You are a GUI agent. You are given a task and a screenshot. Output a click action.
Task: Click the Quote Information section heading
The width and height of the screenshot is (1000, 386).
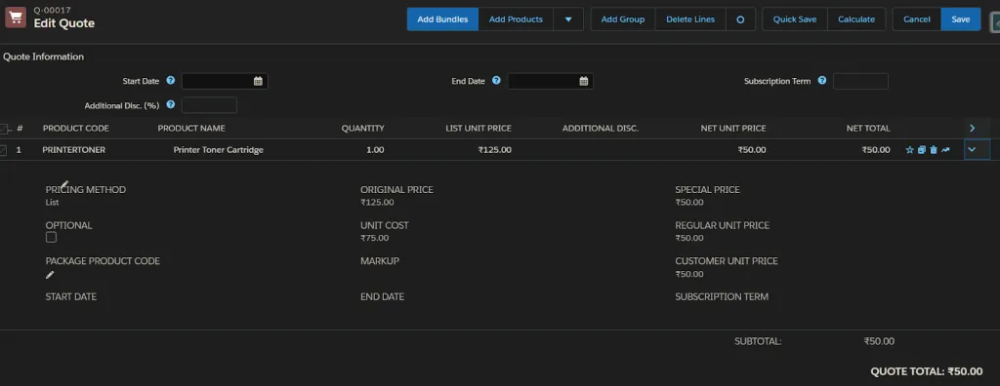pos(43,57)
